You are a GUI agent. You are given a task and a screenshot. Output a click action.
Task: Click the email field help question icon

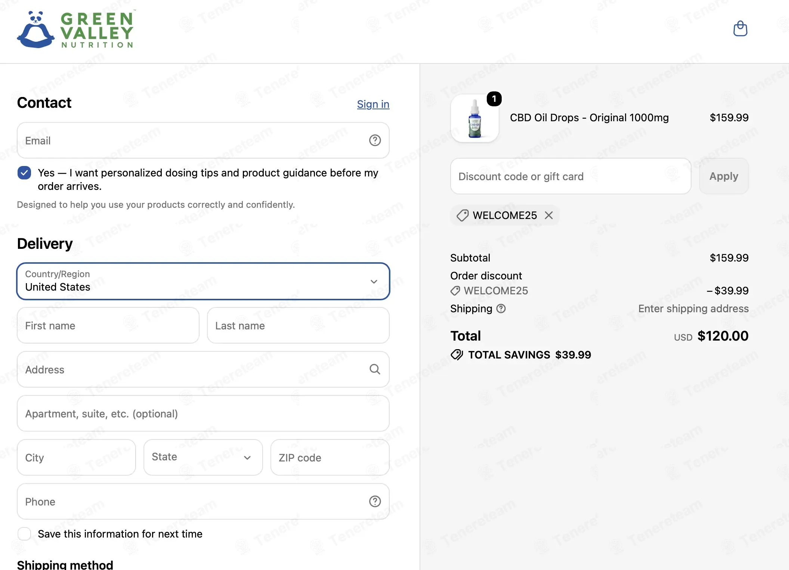point(375,140)
